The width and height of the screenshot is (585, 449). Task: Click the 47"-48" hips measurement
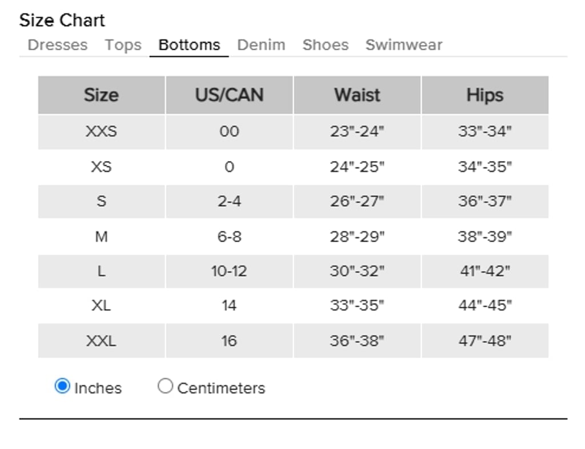pyautogui.click(x=485, y=340)
